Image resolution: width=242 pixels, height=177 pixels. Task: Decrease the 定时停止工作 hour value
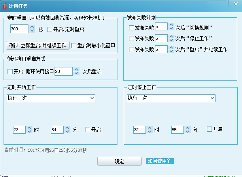[x=149, y=131]
